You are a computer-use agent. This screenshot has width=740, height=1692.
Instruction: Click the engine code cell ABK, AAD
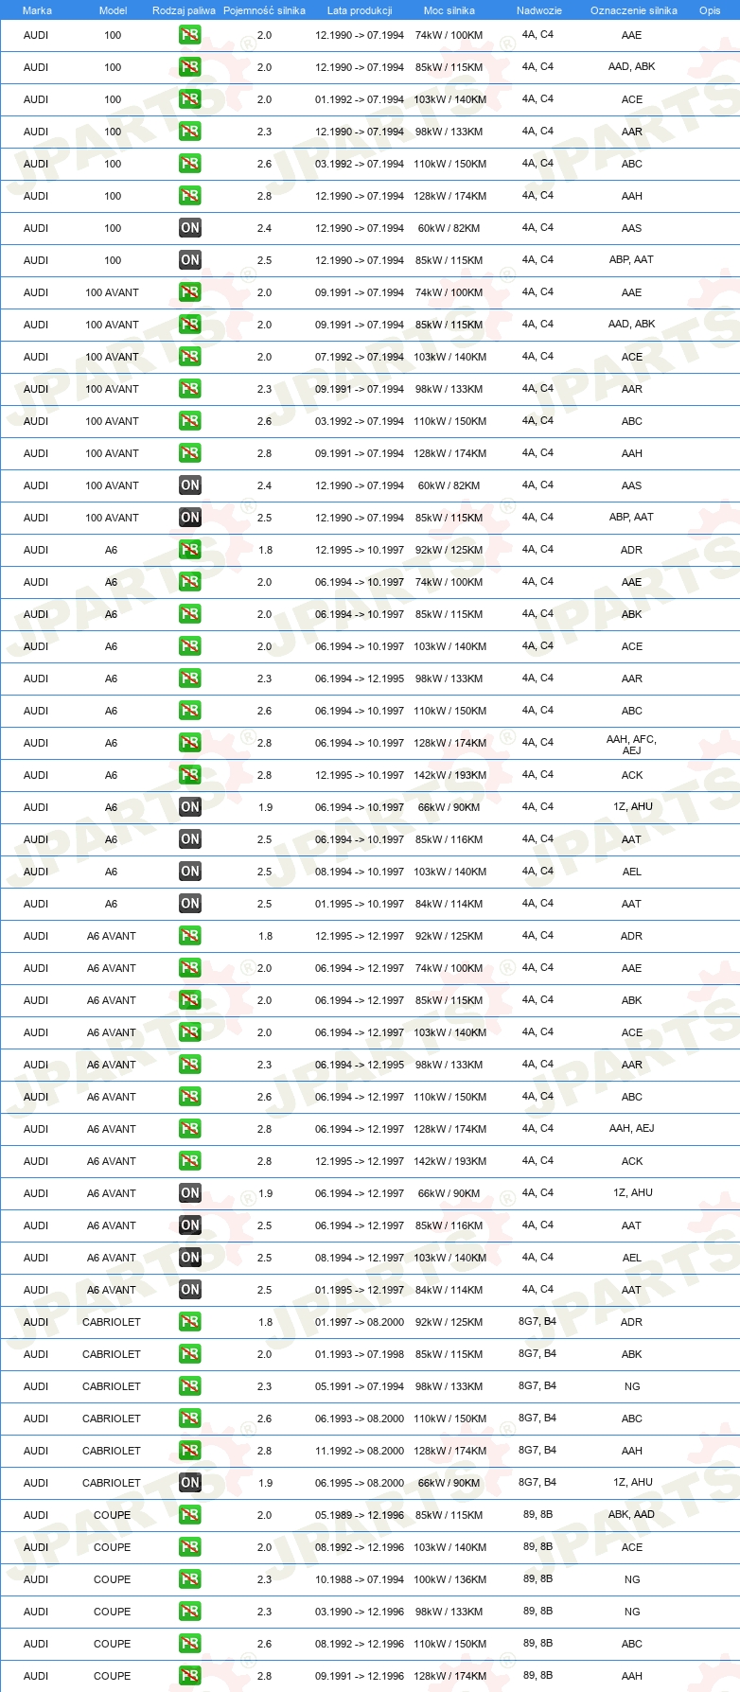[x=631, y=1514]
